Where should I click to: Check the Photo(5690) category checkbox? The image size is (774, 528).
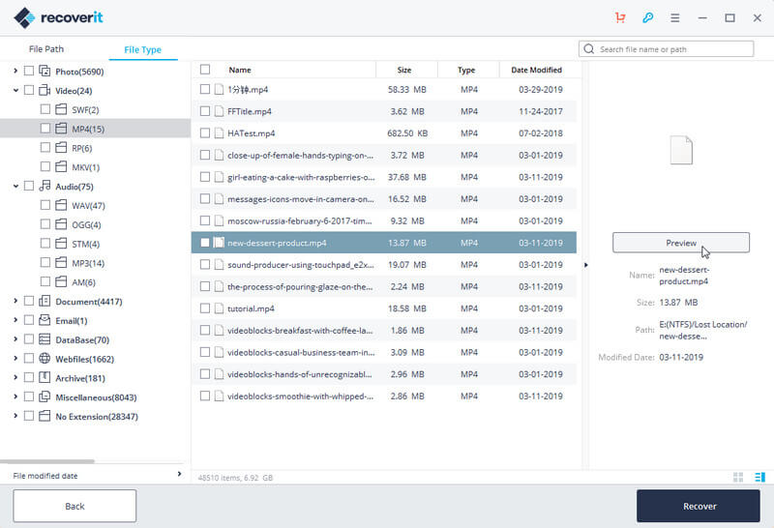point(29,71)
